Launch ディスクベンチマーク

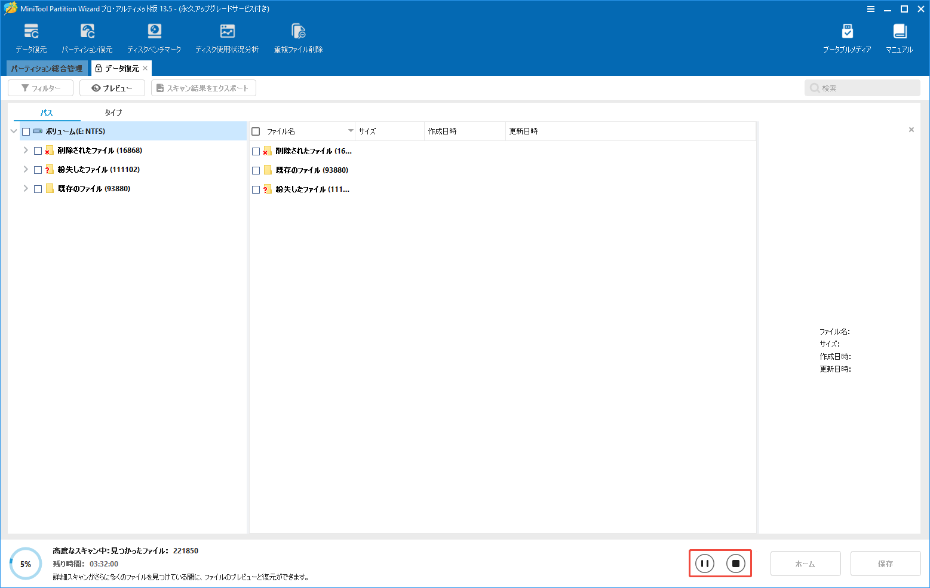(154, 37)
